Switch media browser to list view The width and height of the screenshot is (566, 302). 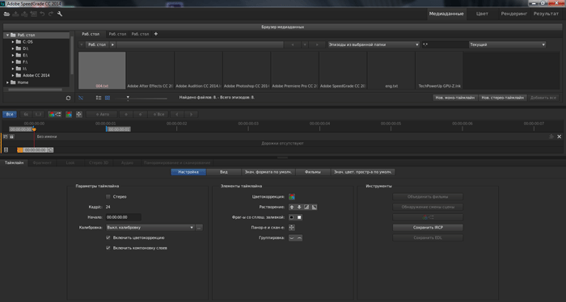point(99,98)
